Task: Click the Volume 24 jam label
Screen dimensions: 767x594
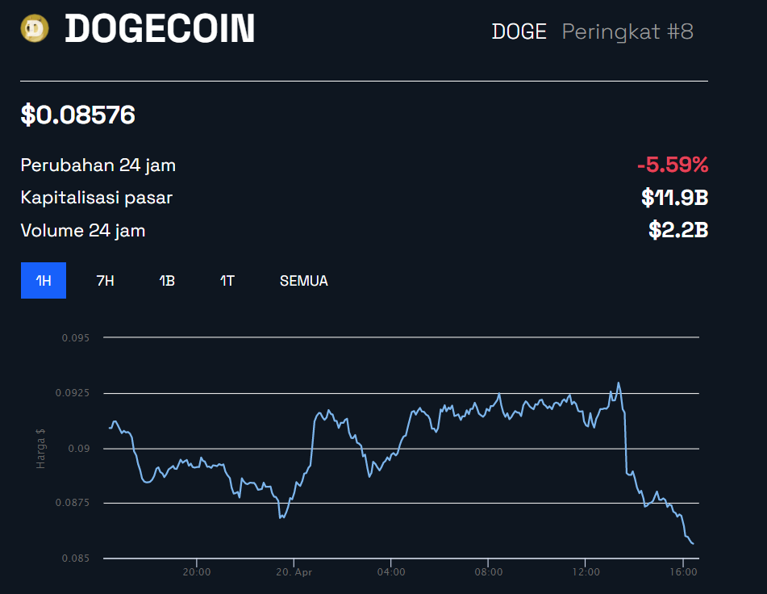Action: coord(82,231)
